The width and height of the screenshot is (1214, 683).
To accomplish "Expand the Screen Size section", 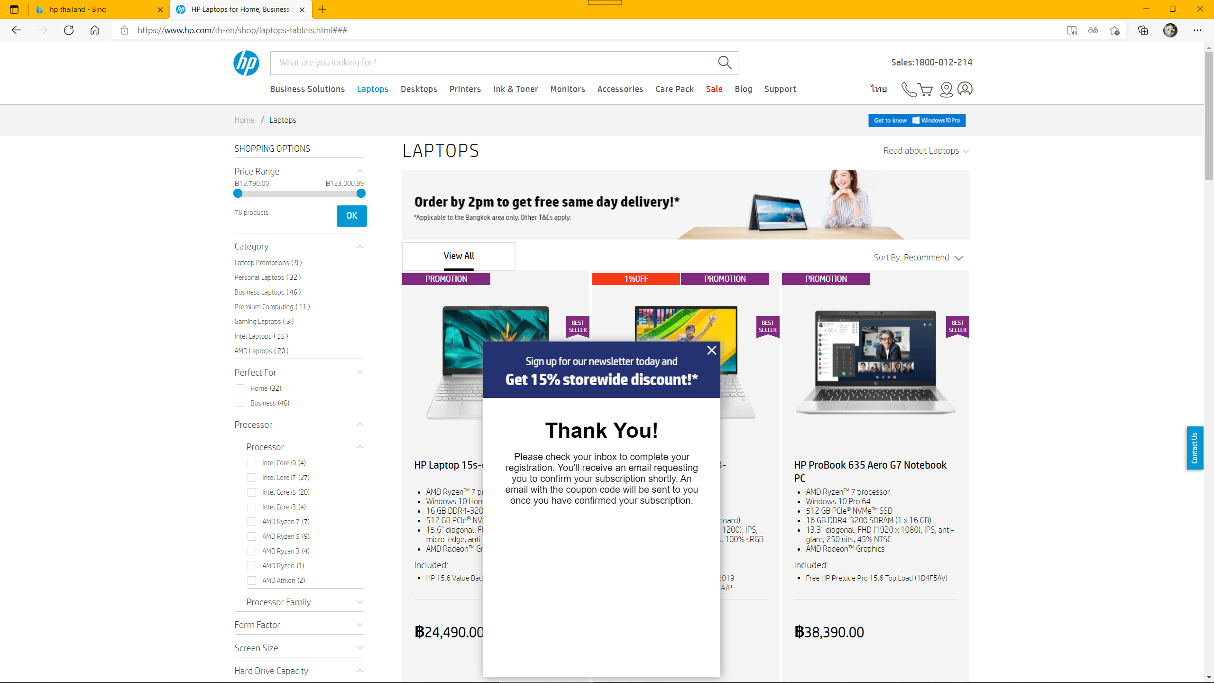I will (360, 648).
